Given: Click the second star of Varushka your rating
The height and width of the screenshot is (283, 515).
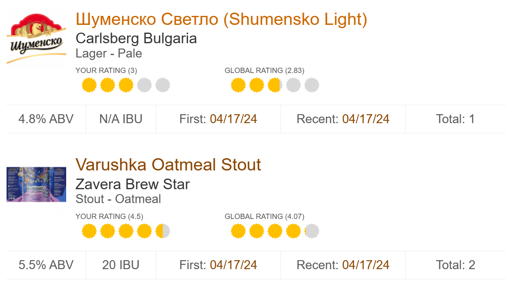Looking at the screenshot, I should (x=107, y=231).
